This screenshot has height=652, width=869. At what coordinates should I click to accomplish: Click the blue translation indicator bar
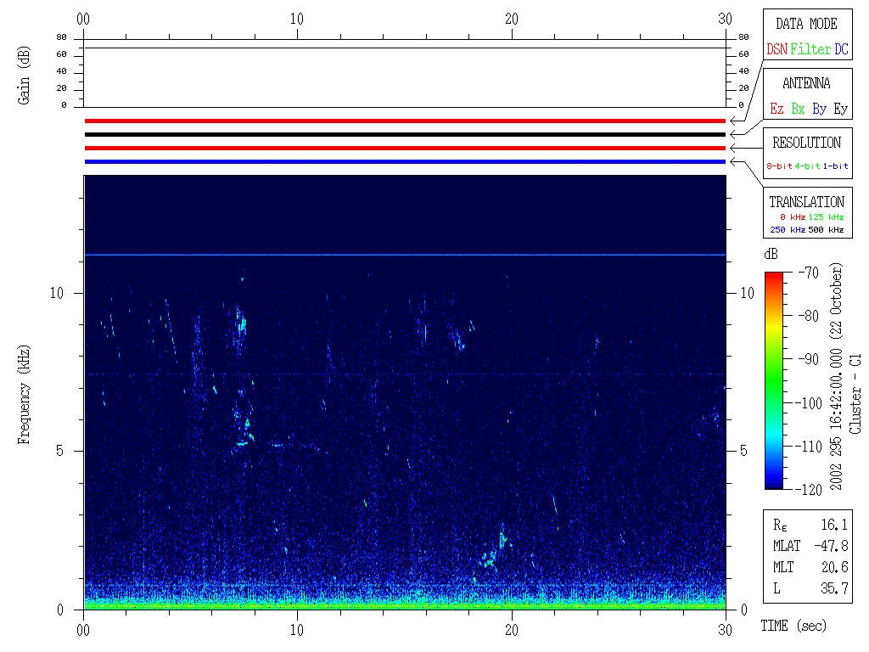click(405, 161)
